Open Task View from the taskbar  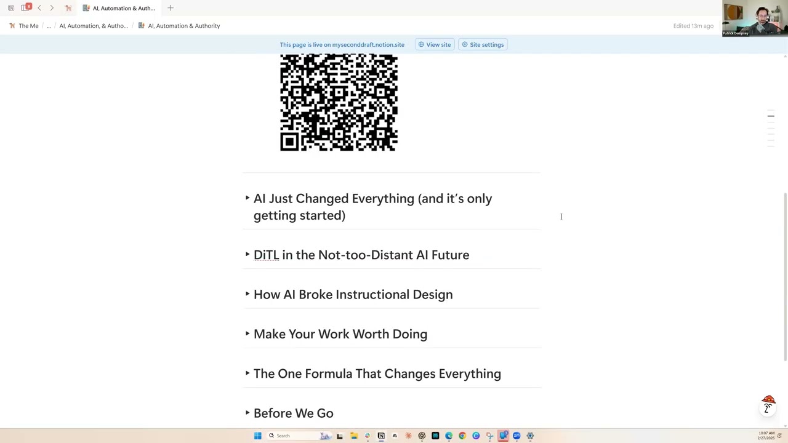[339, 436]
